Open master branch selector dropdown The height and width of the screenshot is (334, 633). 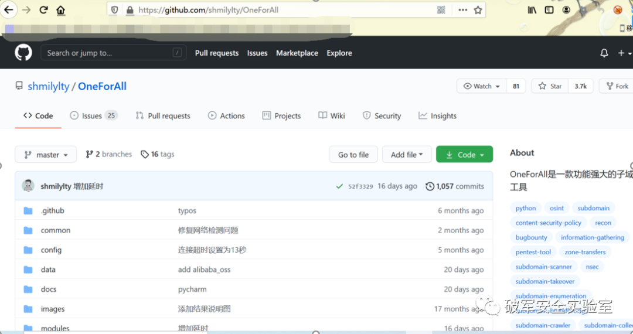(x=46, y=155)
